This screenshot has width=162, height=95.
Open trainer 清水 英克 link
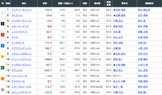(143, 76)
